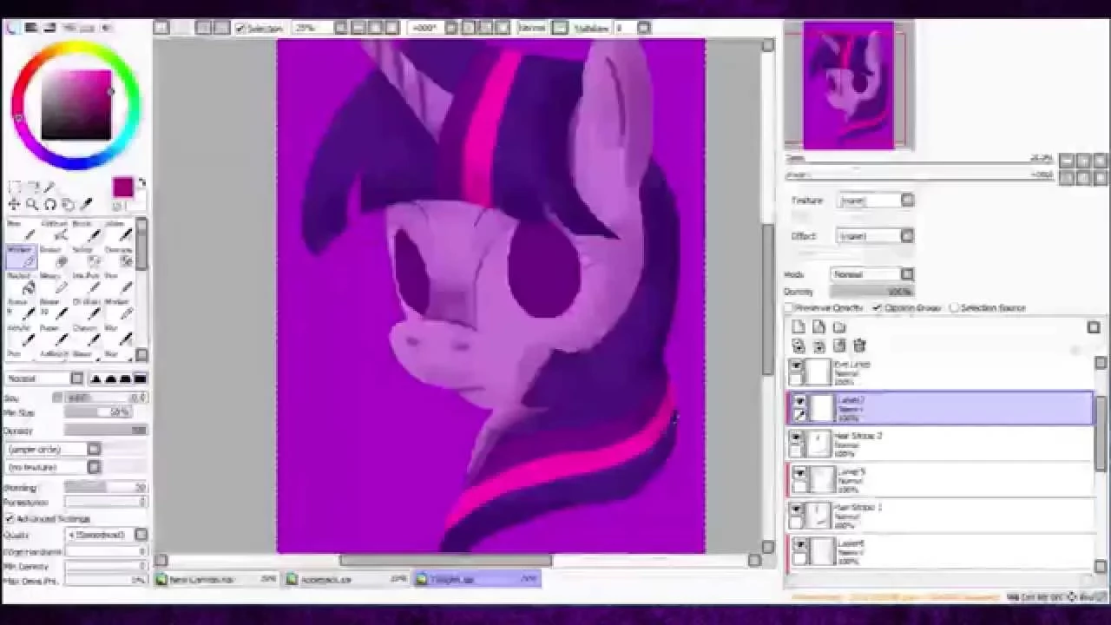
Task: Merge layer down icon
Action: (x=818, y=345)
